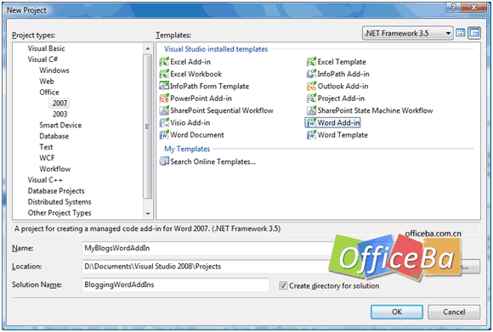
Task: Select Other Project Types node
Action: [x=59, y=213]
